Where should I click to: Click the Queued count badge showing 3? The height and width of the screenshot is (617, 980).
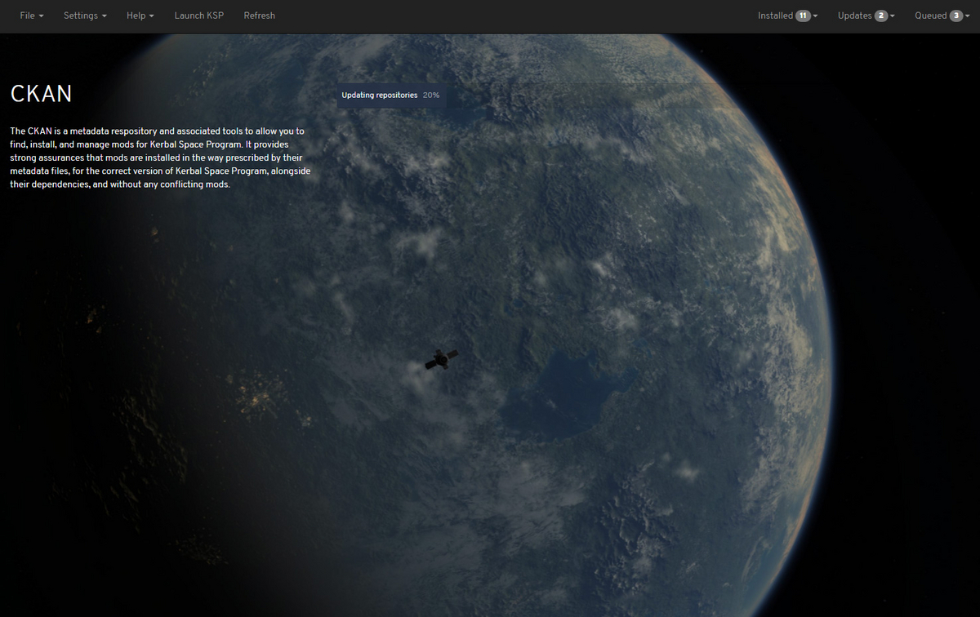click(x=956, y=16)
